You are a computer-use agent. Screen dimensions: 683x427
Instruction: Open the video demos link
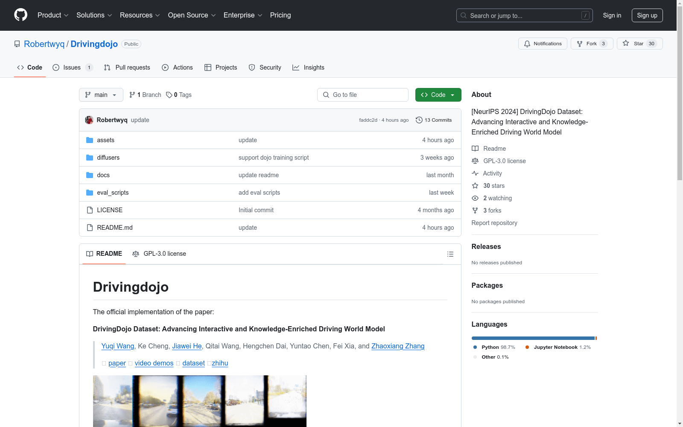pos(154,363)
